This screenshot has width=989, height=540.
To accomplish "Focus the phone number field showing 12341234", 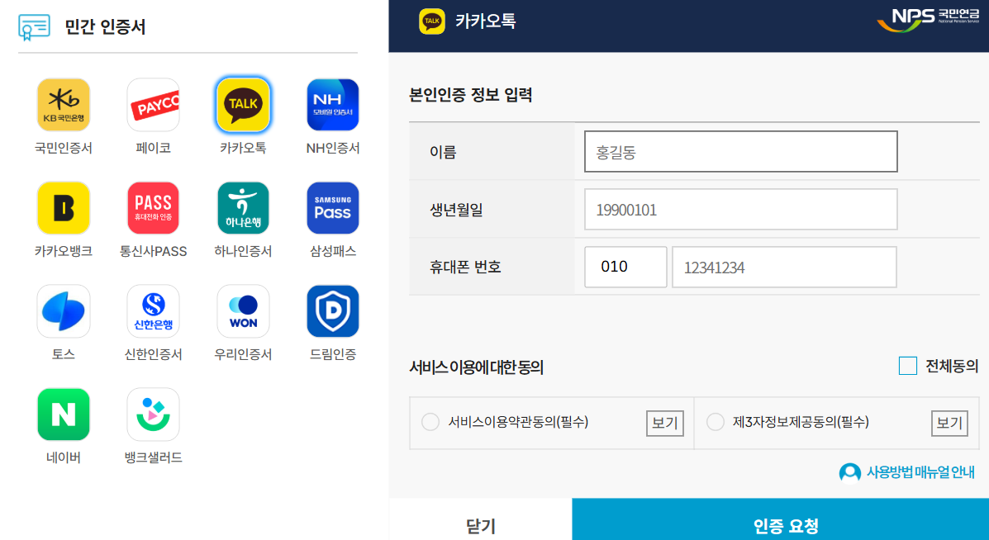I will click(784, 268).
